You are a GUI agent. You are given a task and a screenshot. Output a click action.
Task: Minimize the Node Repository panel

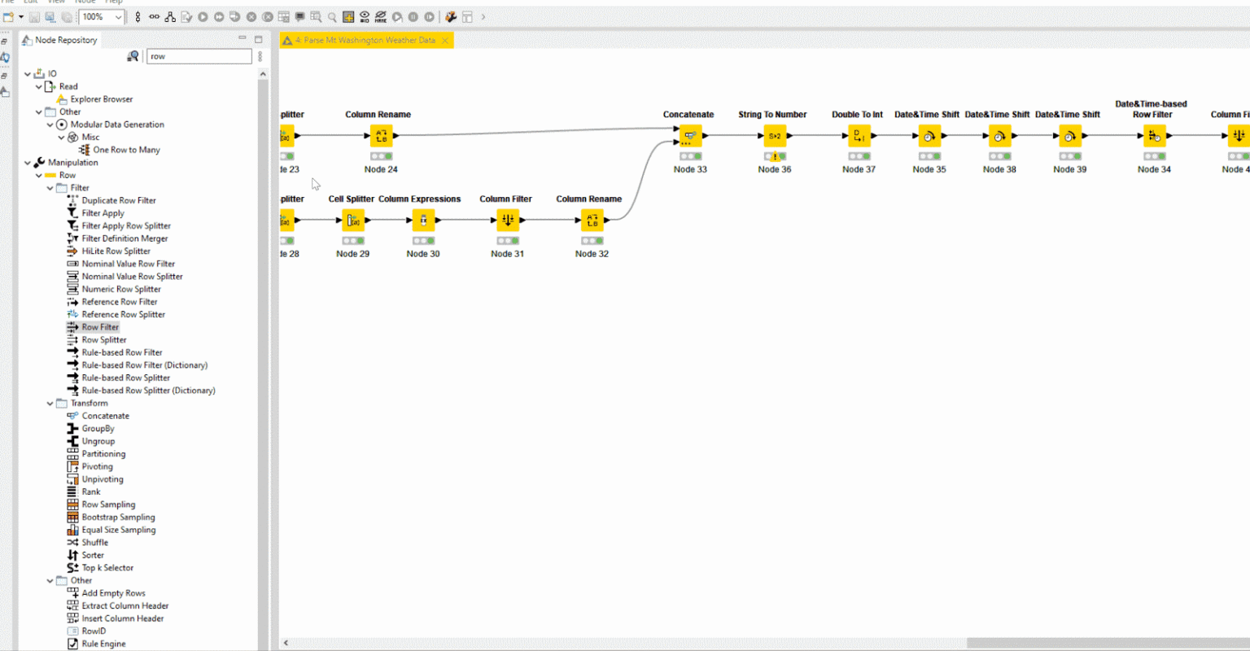click(x=242, y=37)
